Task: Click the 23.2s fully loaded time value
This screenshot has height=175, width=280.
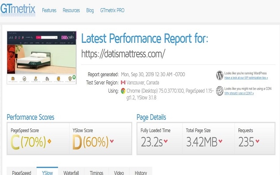Action: point(152,142)
